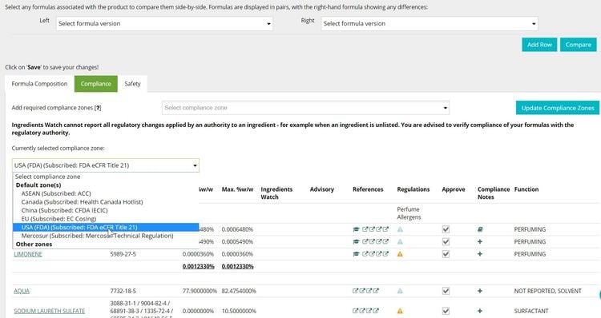Click orange regulation warning for Sodium Laureth Sulfate

pyautogui.click(x=400, y=311)
